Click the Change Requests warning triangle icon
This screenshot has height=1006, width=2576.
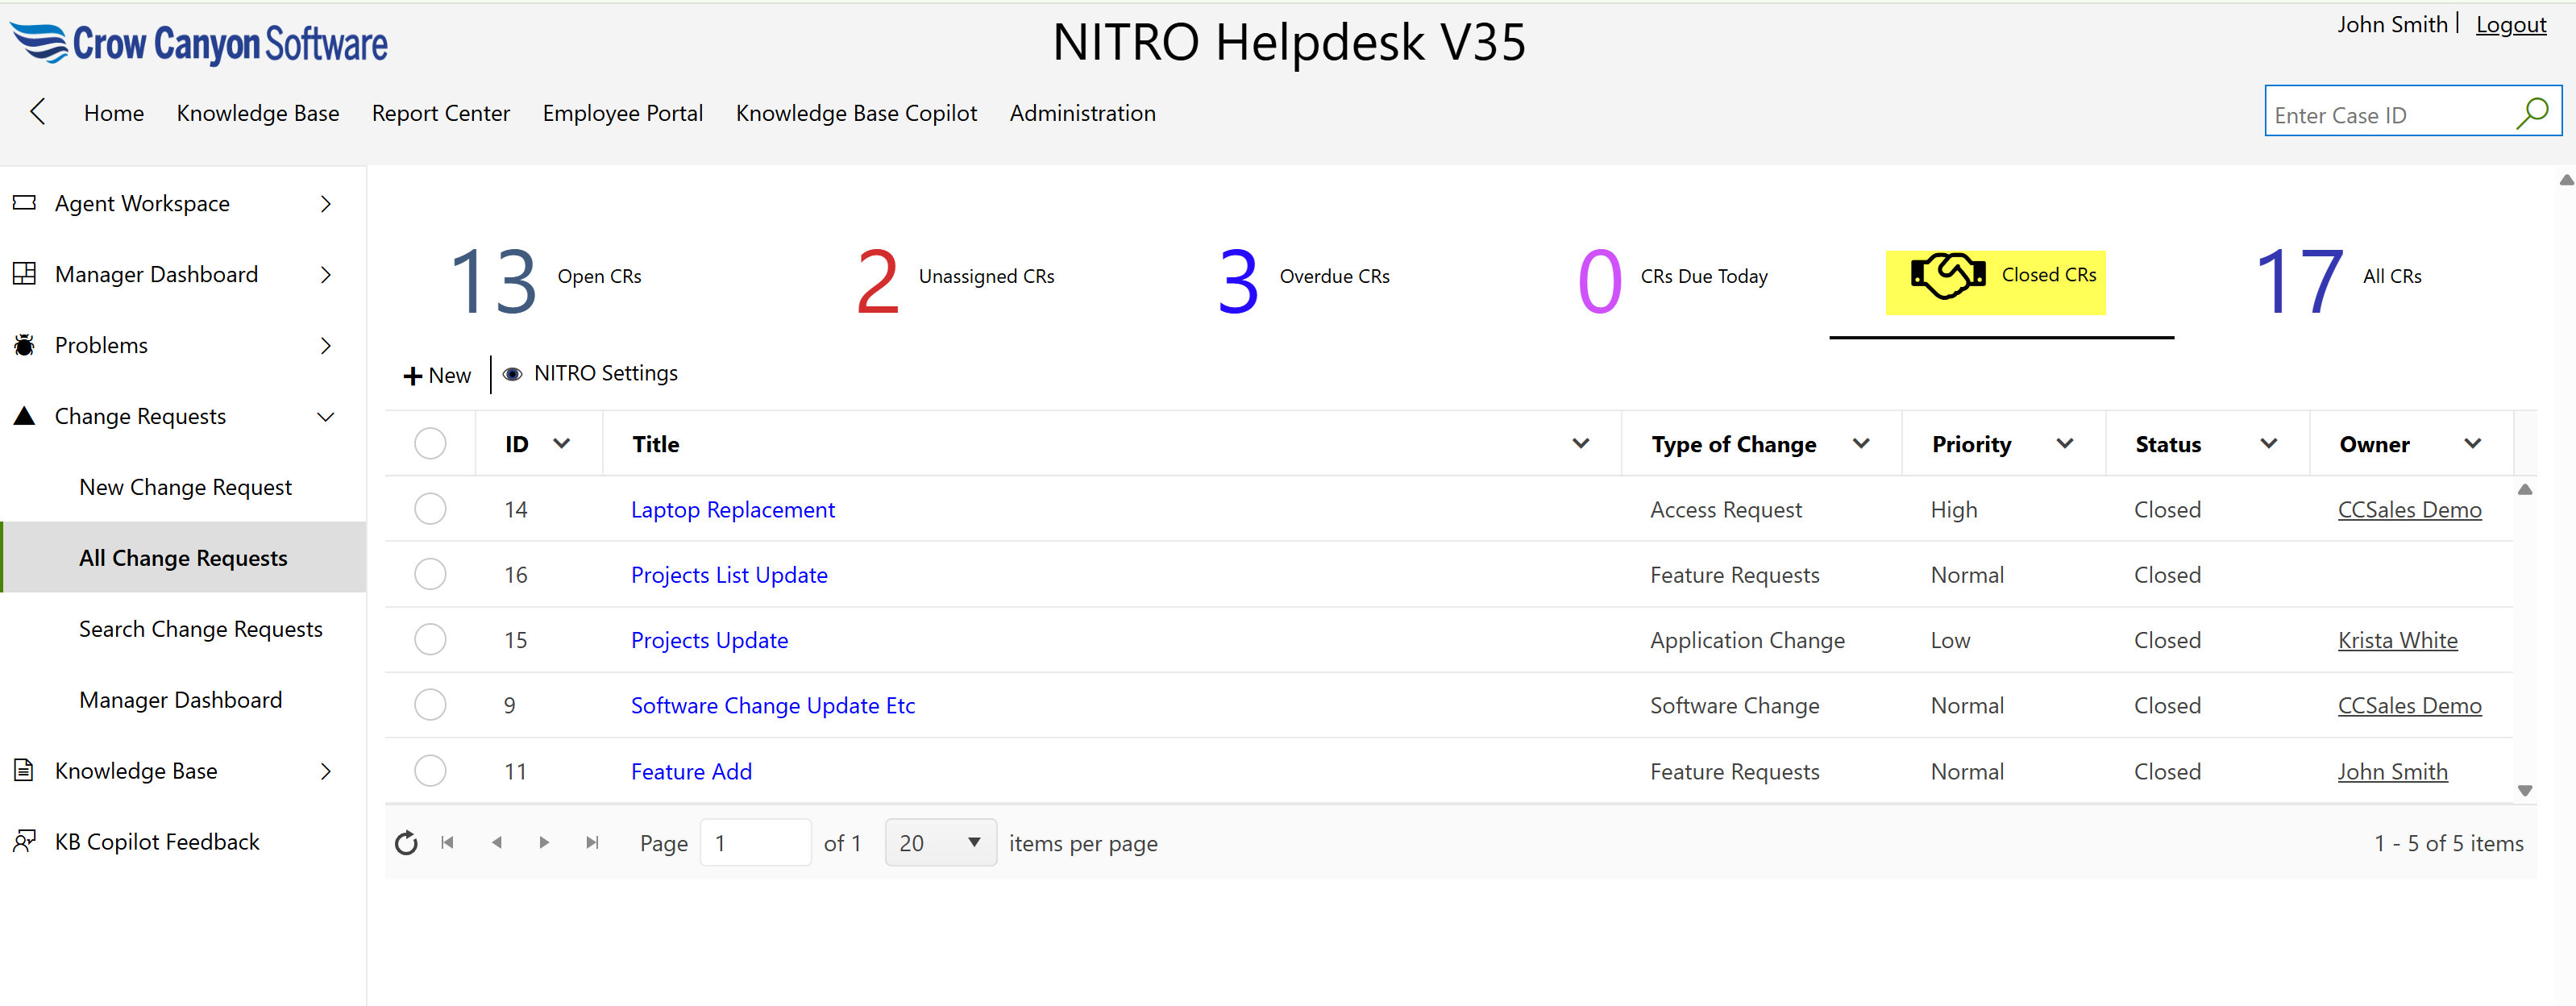coord(25,416)
